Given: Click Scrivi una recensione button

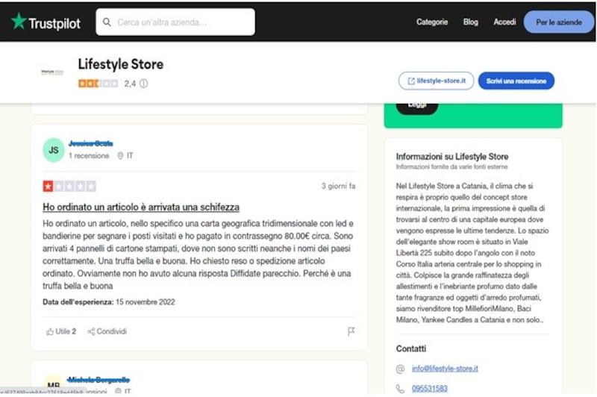Looking at the screenshot, I should tap(516, 81).
